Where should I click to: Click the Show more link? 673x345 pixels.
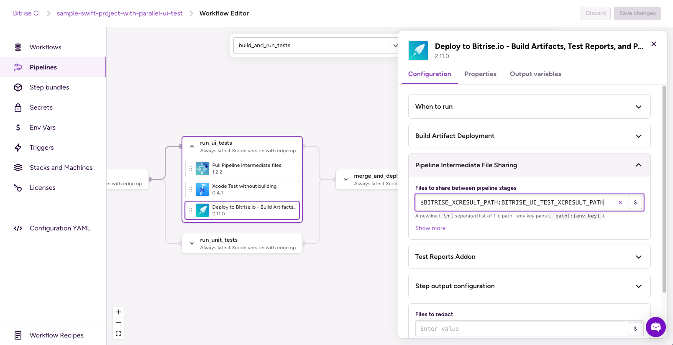(x=430, y=228)
